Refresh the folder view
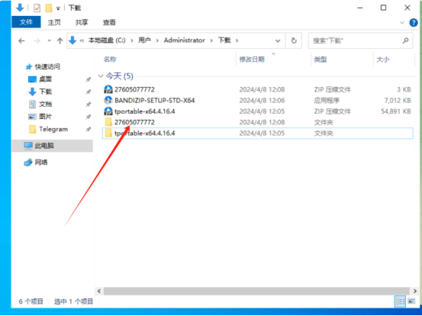Viewport: 422px width, 316px height. coord(294,40)
